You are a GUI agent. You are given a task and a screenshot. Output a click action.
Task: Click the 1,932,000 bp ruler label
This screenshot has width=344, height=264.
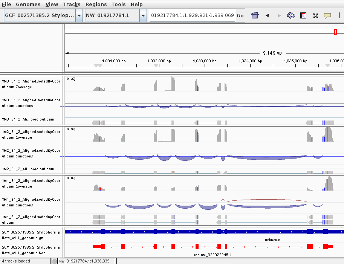(x=159, y=61)
